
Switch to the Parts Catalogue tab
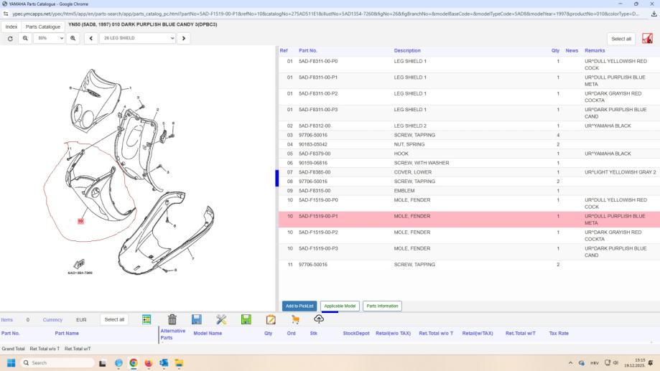[43, 27]
